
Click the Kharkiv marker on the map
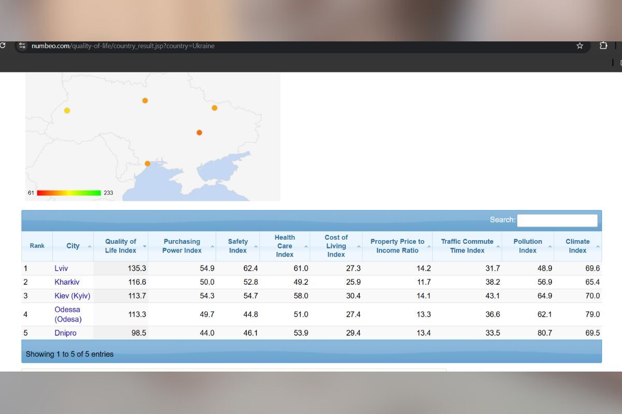coord(215,108)
